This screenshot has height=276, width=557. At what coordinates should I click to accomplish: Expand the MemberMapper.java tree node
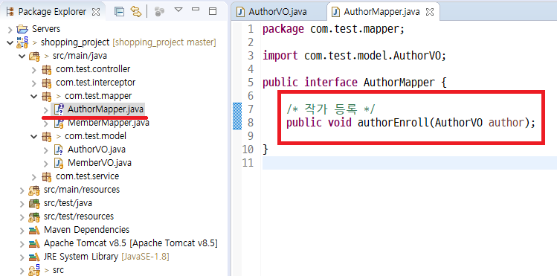46,123
